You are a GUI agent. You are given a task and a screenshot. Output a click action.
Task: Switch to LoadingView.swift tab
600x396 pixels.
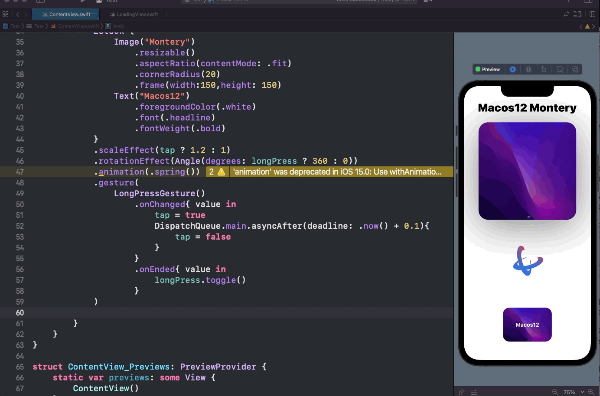pos(134,14)
